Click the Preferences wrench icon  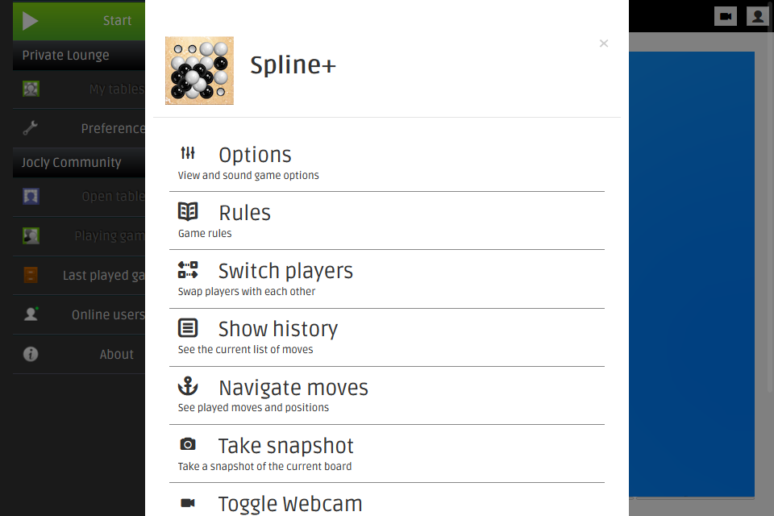(31, 128)
